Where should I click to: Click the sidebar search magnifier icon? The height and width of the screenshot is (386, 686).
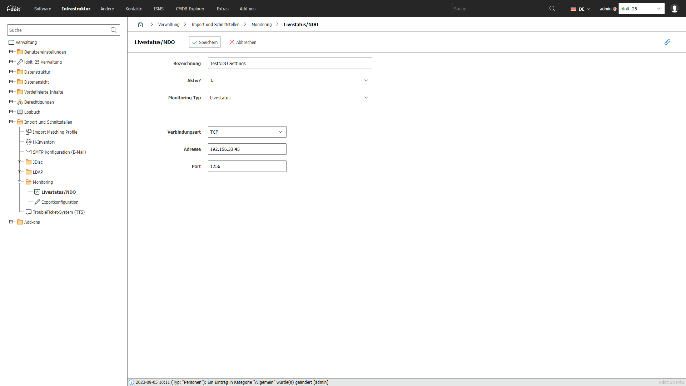pos(114,30)
